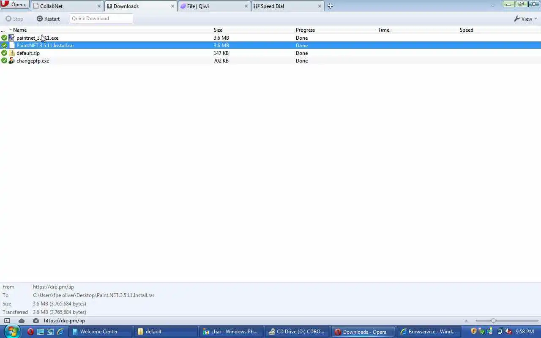Toggle the panels icon in status bar
The height and width of the screenshot is (338, 541).
7,321
